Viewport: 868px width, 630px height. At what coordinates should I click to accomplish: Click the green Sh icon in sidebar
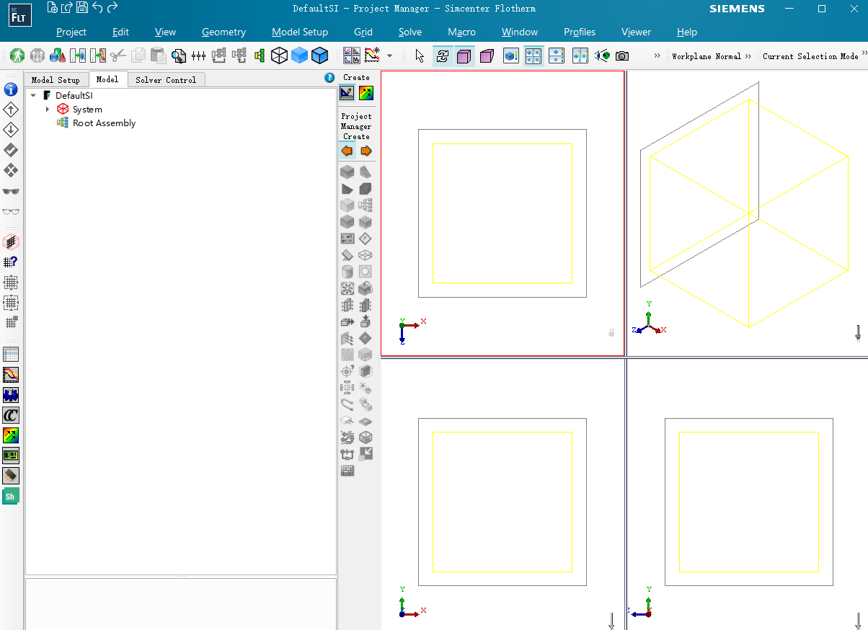(x=11, y=496)
